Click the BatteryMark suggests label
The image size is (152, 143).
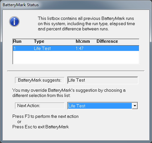[x=39, y=80]
